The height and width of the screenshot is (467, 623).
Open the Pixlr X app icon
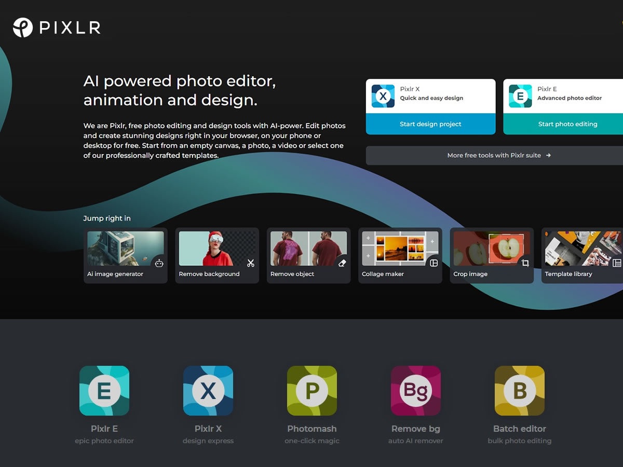tap(208, 391)
